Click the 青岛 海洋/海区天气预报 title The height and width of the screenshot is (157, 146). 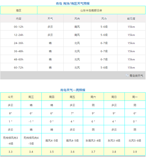point(73,4)
